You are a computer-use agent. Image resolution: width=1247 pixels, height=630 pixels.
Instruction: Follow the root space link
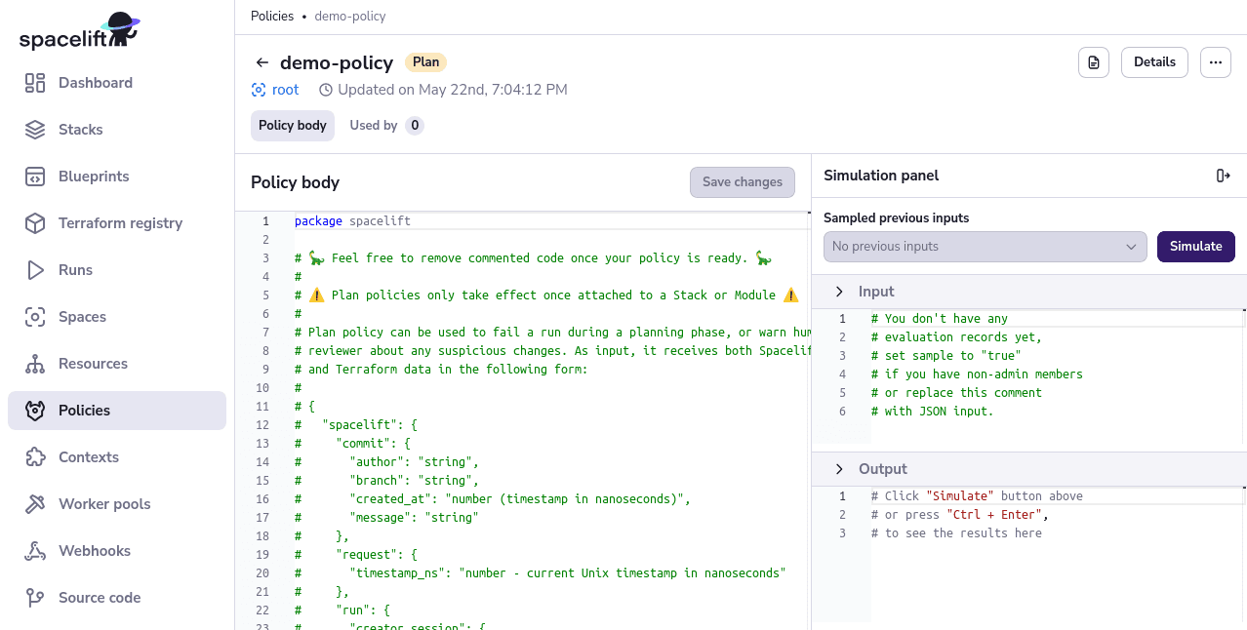[x=285, y=90]
